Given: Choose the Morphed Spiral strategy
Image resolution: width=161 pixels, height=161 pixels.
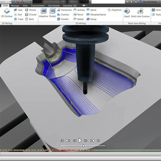Looking at the screenshot, I should (96, 15).
